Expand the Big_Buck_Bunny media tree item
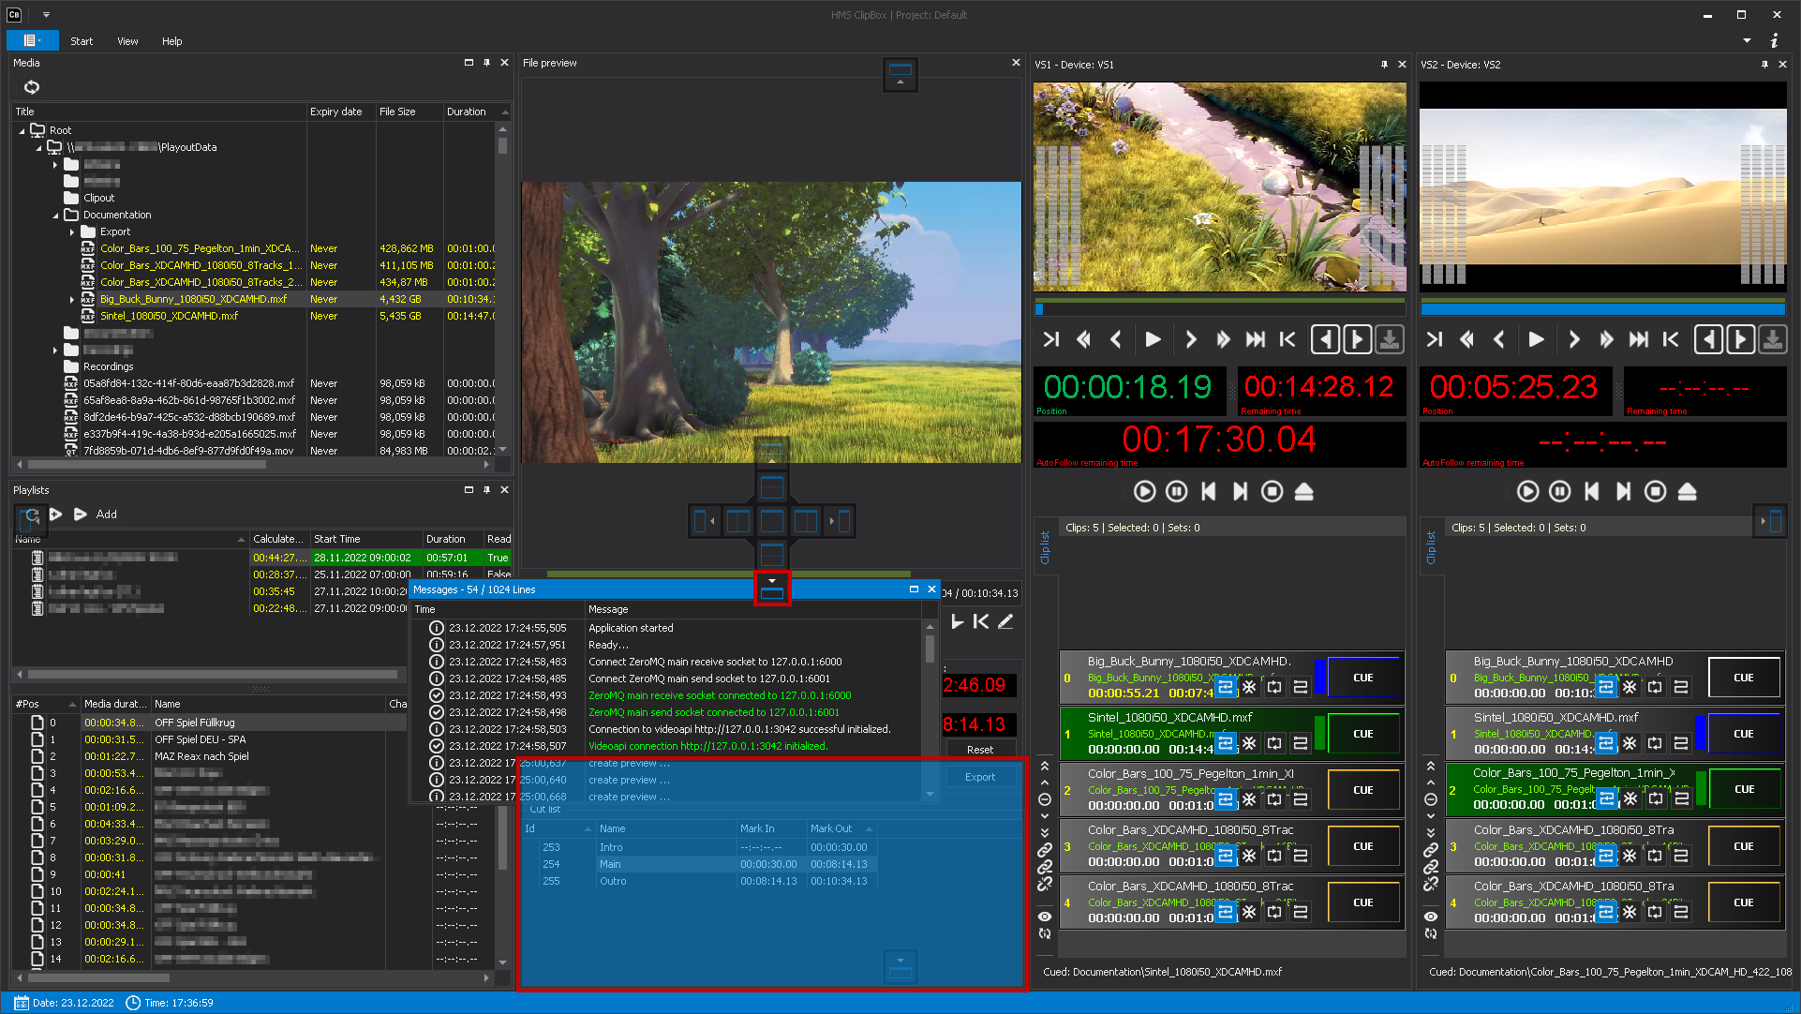Image resolution: width=1801 pixels, height=1014 pixels. click(72, 300)
